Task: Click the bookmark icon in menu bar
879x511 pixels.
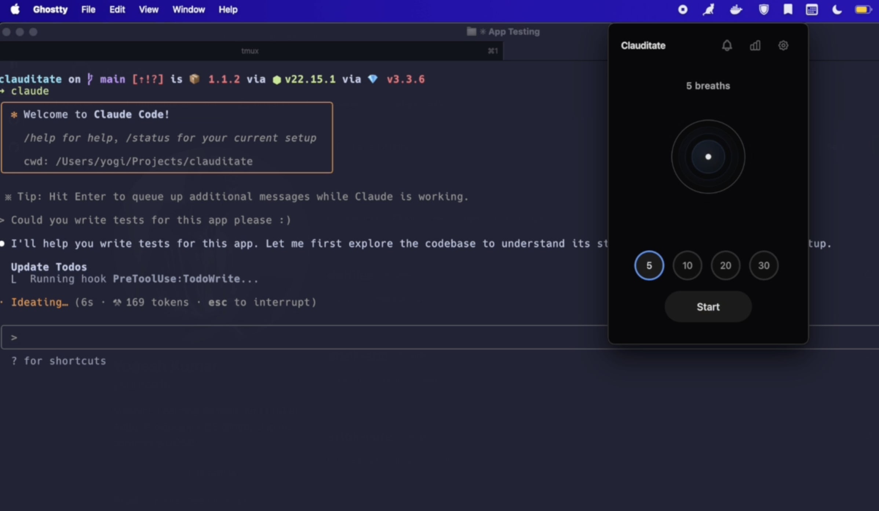Action: (788, 9)
